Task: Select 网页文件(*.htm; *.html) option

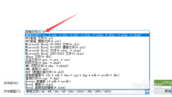Action: point(87,63)
